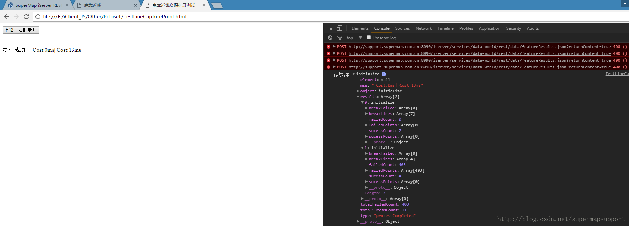The image size is (629, 226).
Task: Collapse the results: Array[2] node
Action: 358,97
